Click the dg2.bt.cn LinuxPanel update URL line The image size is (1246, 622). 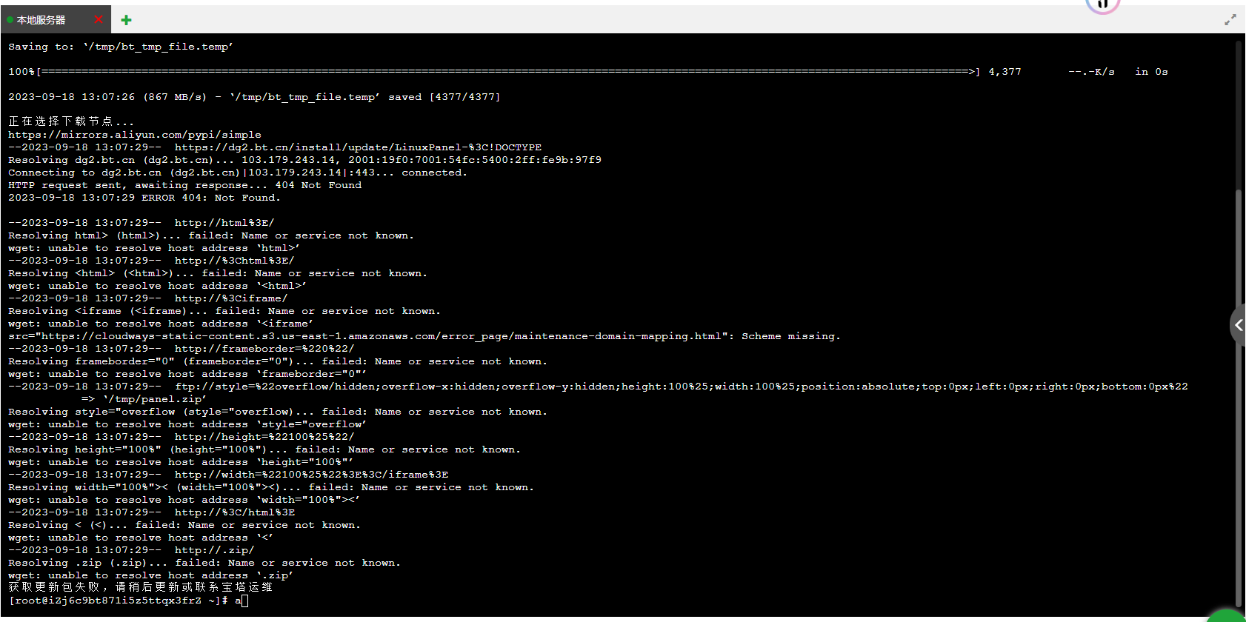pos(275,147)
